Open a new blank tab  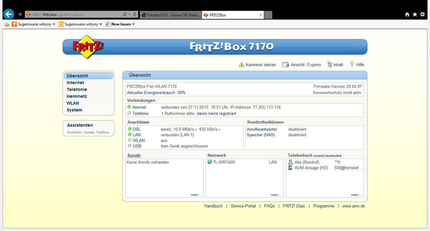coord(268,15)
